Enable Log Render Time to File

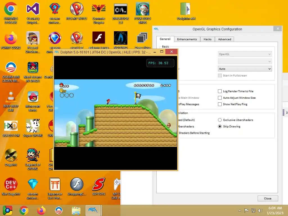pos(220,91)
